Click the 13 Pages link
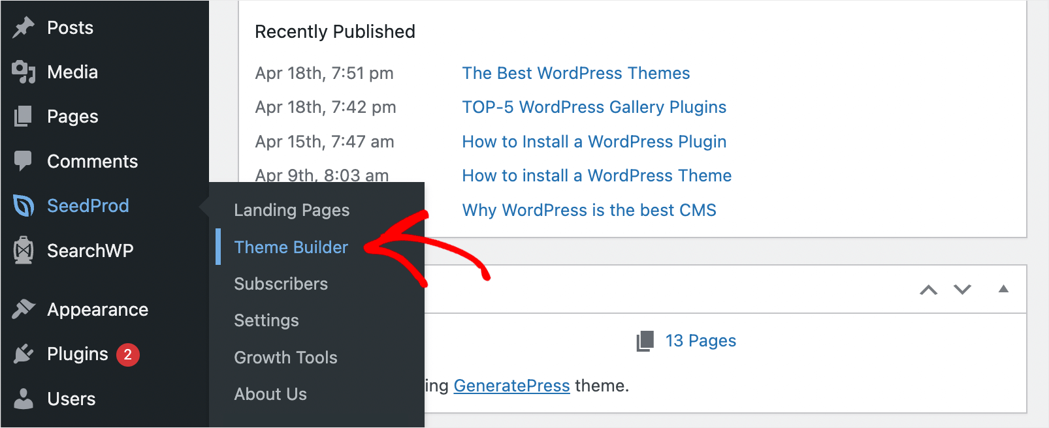 point(701,341)
